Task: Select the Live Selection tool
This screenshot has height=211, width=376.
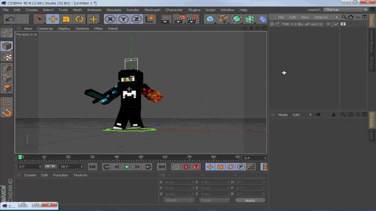Action: [x=39, y=19]
